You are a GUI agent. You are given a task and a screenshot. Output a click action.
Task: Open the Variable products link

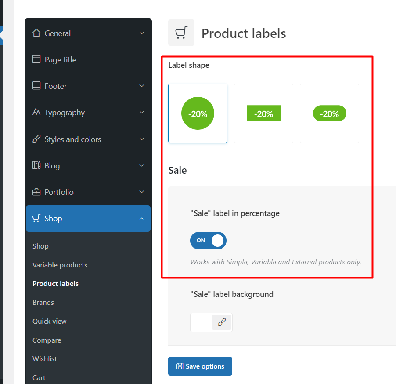tap(60, 265)
